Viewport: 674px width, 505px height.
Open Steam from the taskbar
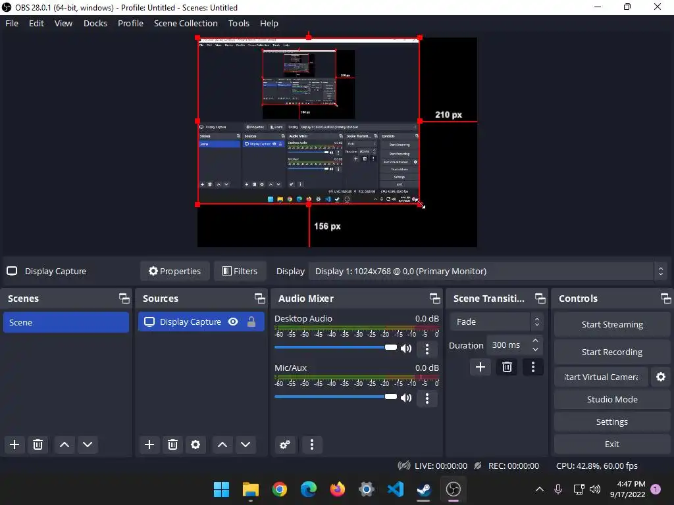click(425, 489)
